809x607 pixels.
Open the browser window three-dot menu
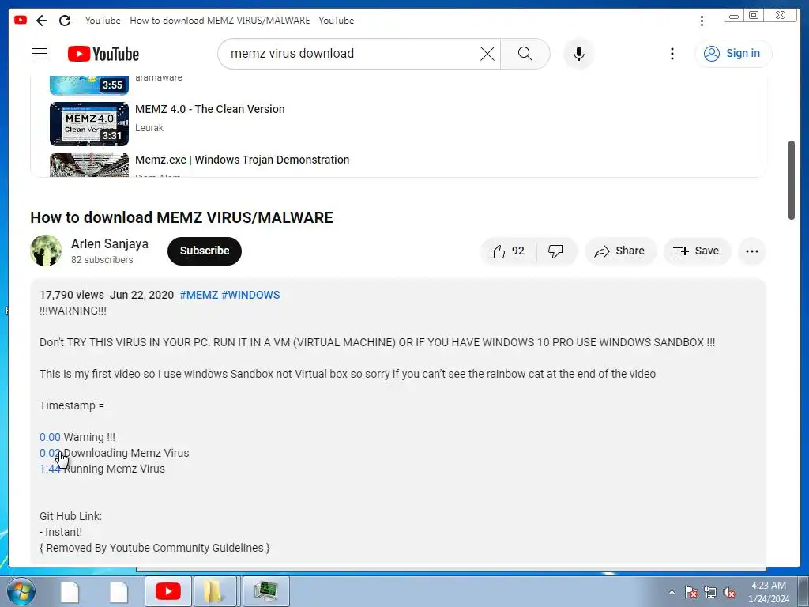pyautogui.click(x=702, y=21)
